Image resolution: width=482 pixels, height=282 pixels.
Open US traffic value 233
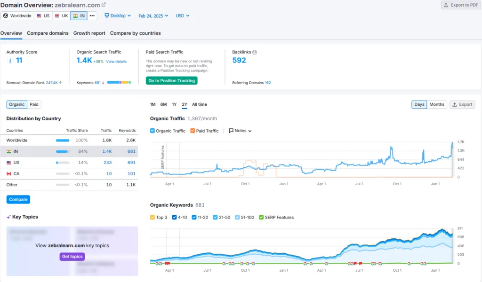108,163
